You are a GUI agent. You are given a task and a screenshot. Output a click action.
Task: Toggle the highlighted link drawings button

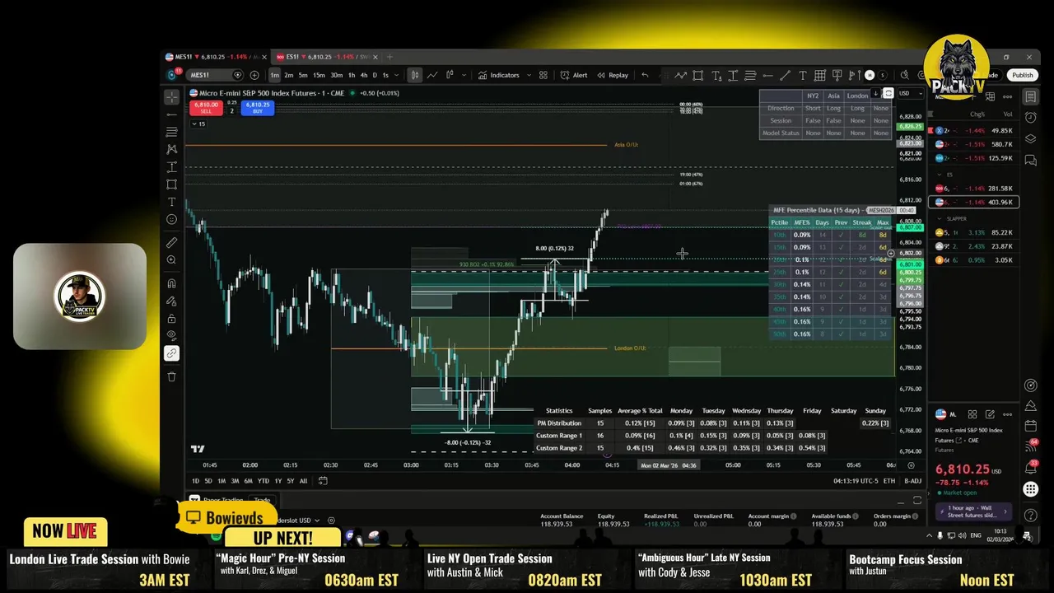(x=171, y=353)
